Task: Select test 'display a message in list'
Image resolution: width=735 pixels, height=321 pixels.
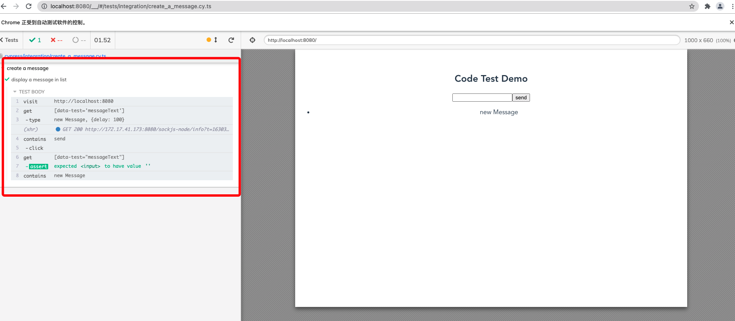Action: 39,79
